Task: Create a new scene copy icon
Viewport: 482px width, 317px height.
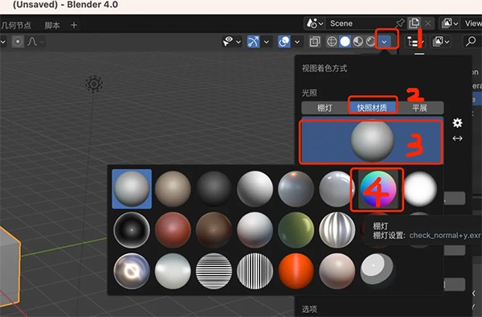Action: (414, 23)
